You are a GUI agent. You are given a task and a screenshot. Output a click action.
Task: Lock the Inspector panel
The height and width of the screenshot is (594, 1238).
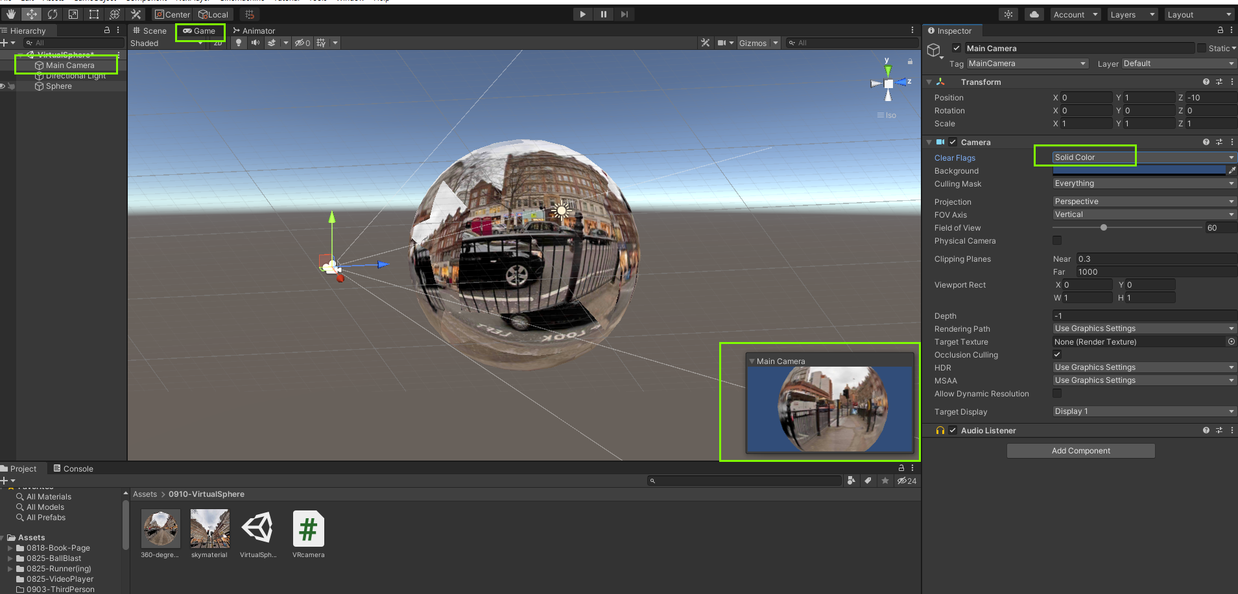tap(1220, 30)
